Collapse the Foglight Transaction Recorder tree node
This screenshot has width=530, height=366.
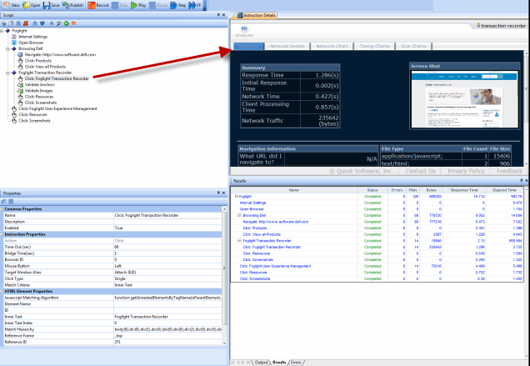point(9,73)
